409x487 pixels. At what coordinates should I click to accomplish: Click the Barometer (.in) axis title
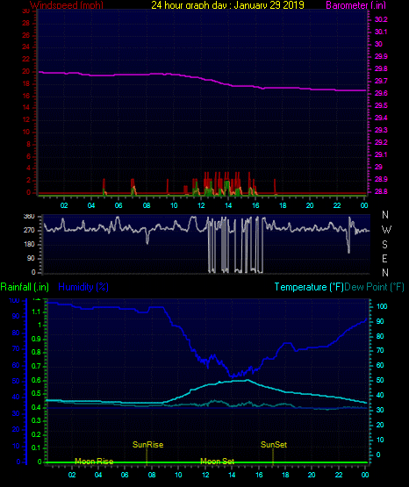coord(355,4)
